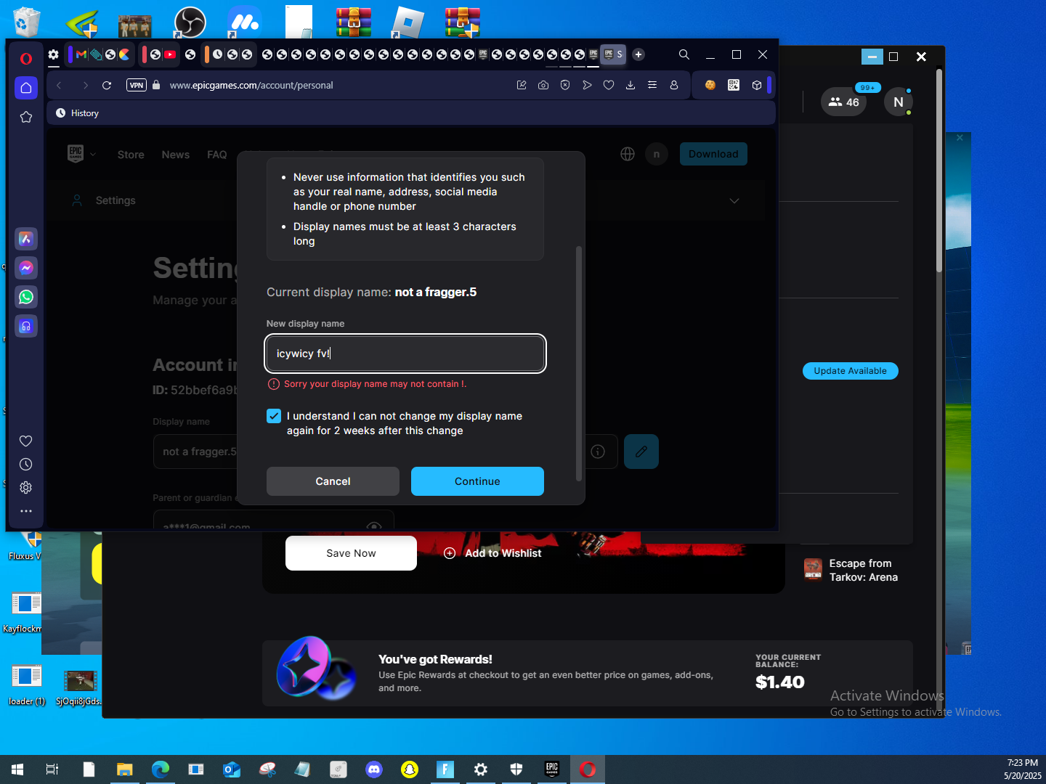The width and height of the screenshot is (1046, 784).
Task: Open Task View on the taskbar
Action: click(x=52, y=769)
